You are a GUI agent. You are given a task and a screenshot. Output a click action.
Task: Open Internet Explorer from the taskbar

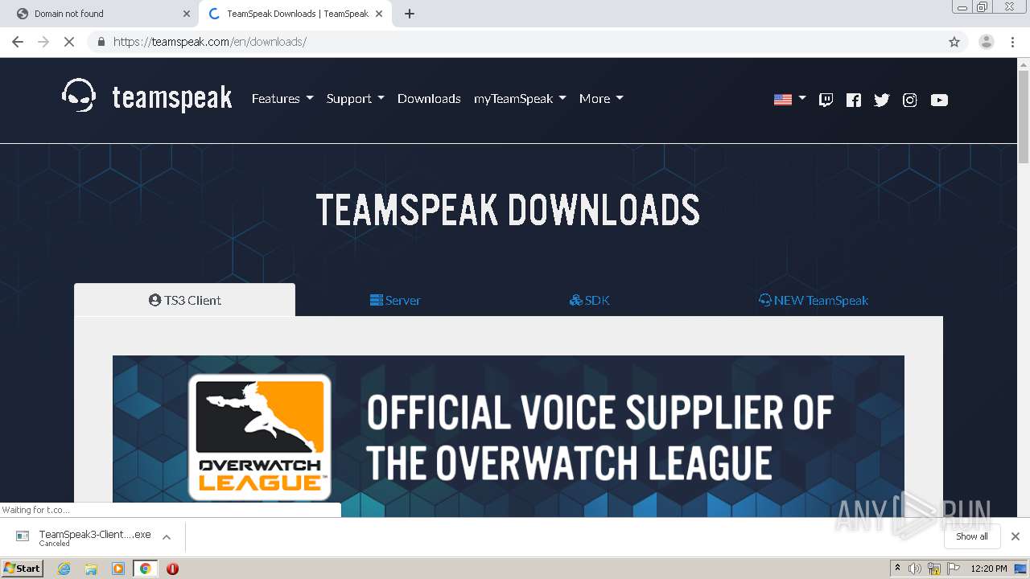pos(64,569)
